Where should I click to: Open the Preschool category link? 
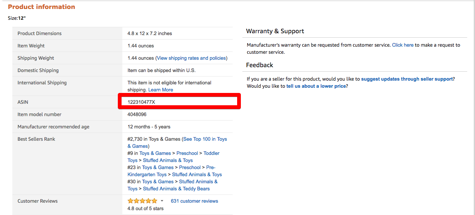tap(187, 153)
